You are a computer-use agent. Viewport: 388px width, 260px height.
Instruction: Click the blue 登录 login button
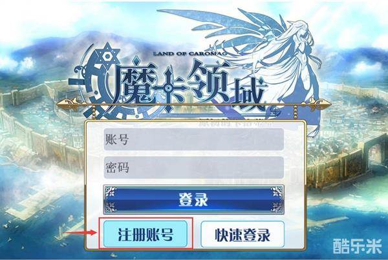pos(193,199)
